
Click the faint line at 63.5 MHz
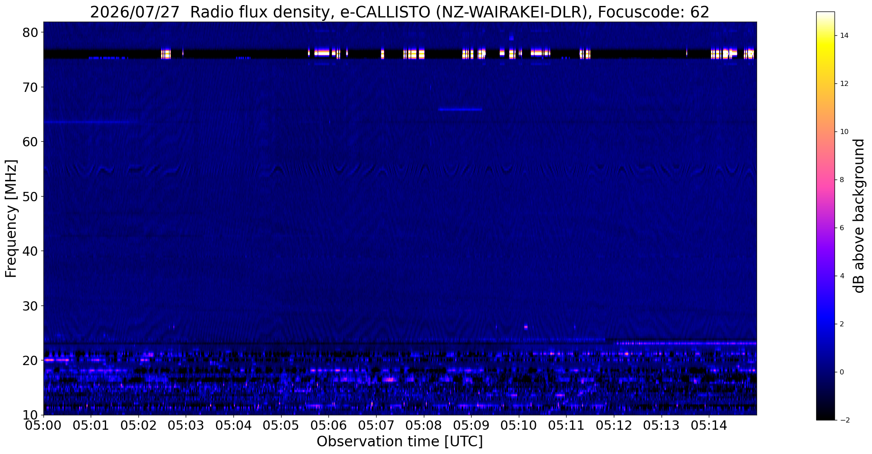point(91,122)
